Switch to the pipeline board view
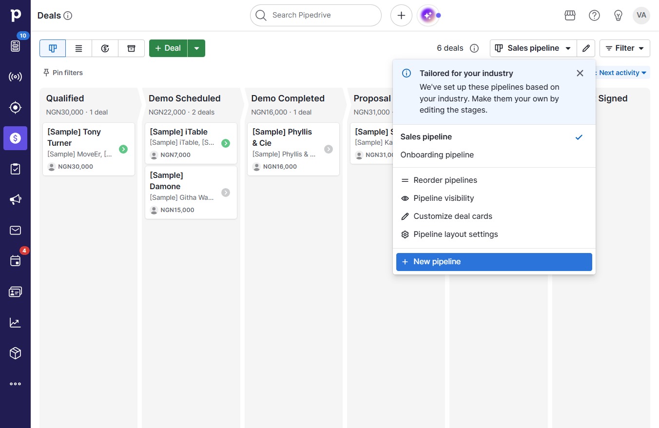The width and height of the screenshot is (659, 428). (53, 48)
